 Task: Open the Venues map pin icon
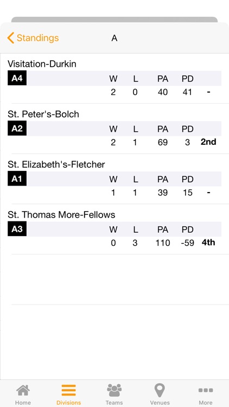coord(160,390)
